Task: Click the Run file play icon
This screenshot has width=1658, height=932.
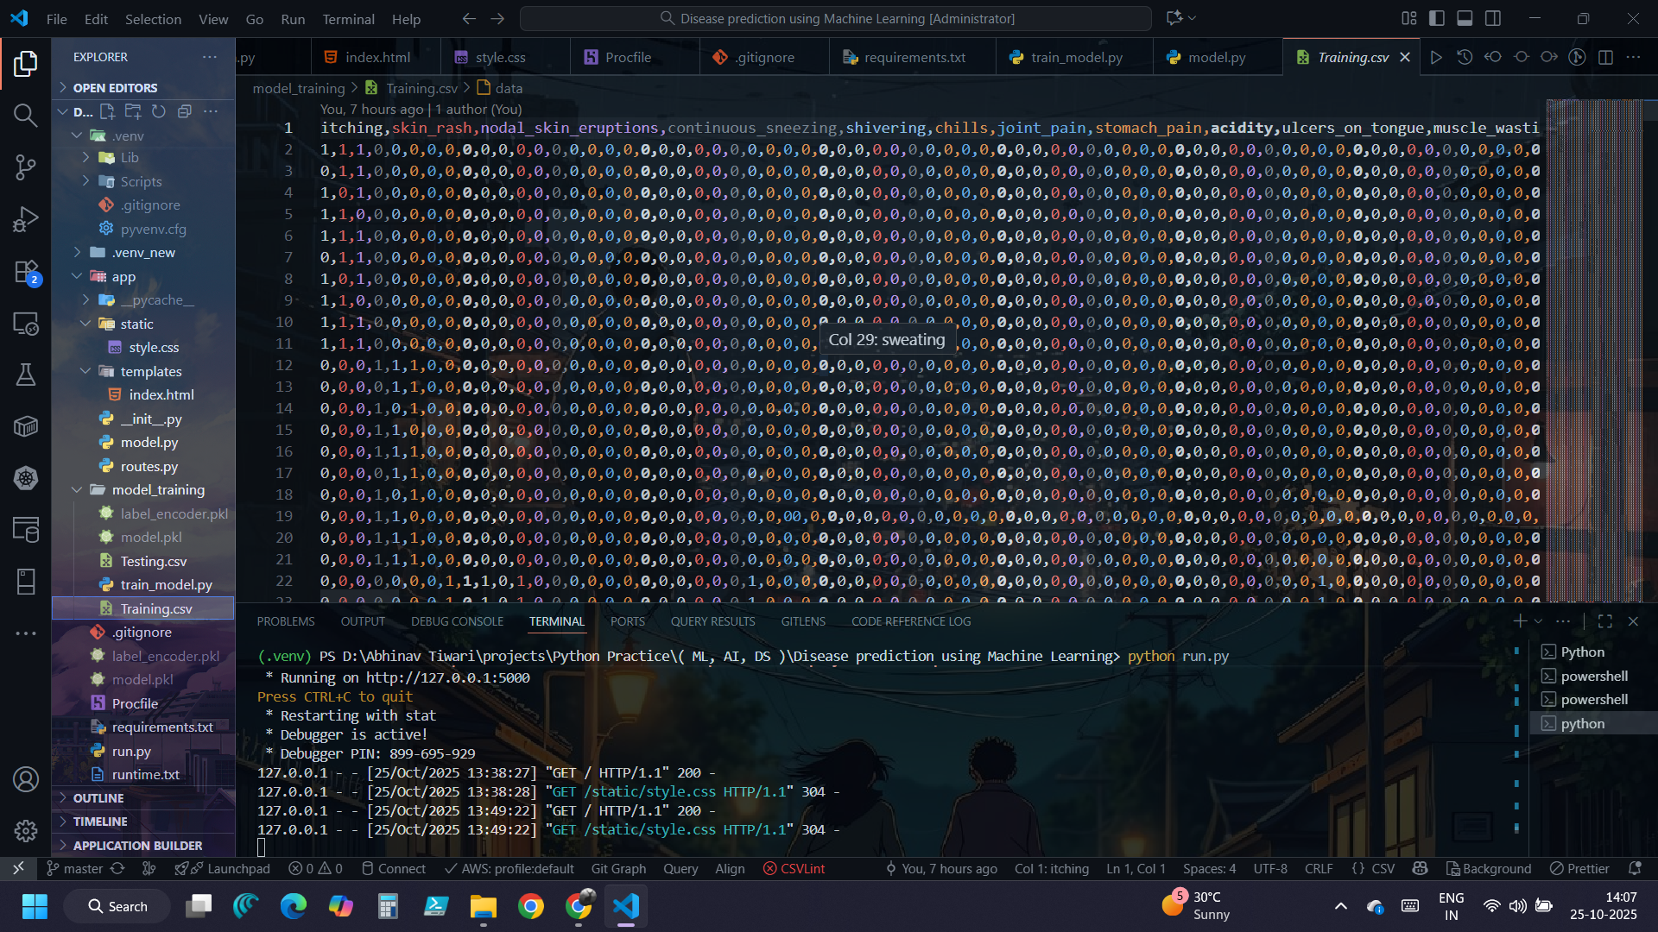Action: pos(1435,57)
